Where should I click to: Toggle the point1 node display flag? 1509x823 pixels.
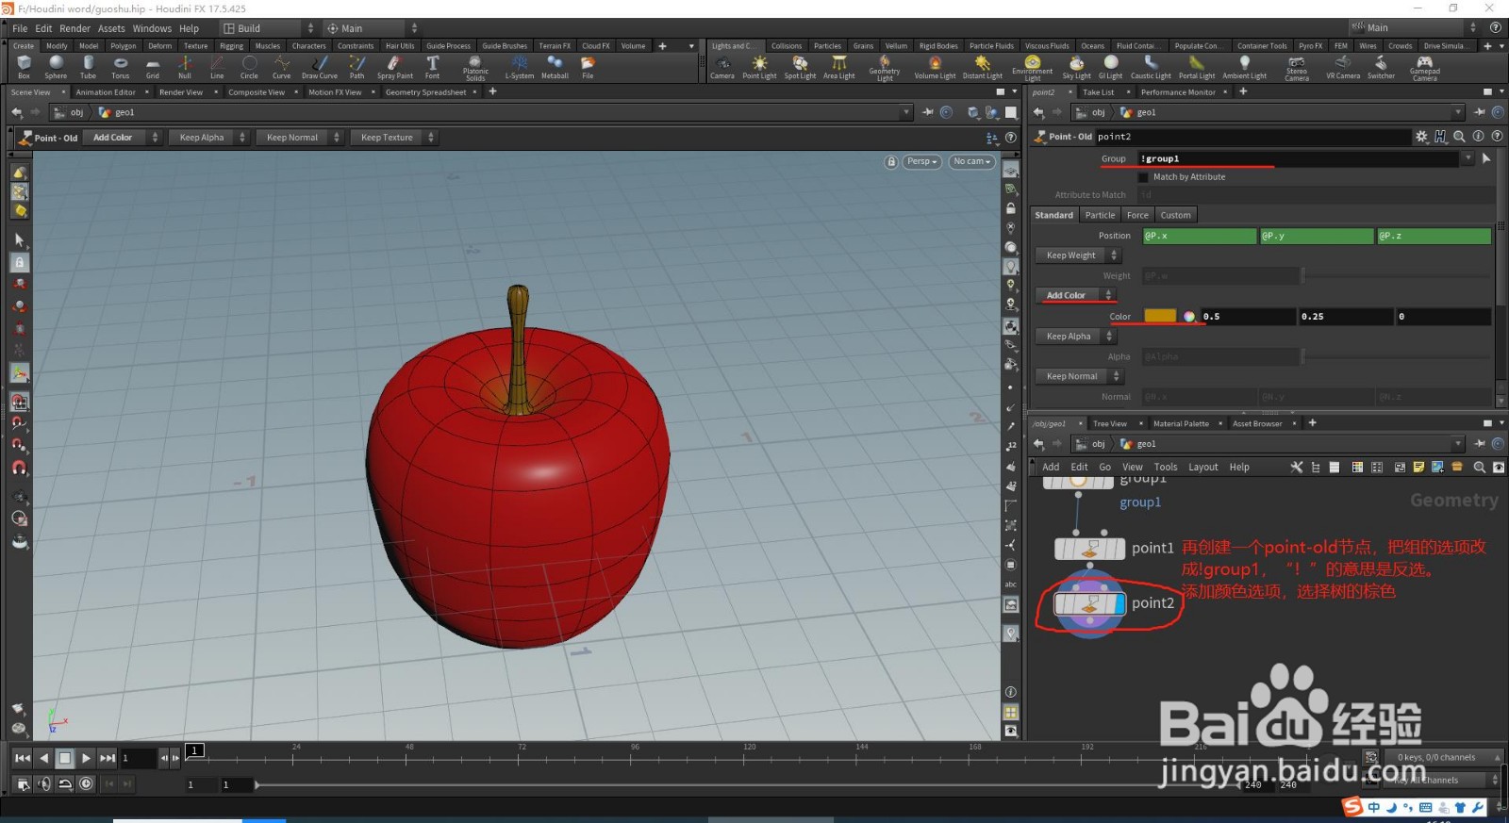point(1118,549)
